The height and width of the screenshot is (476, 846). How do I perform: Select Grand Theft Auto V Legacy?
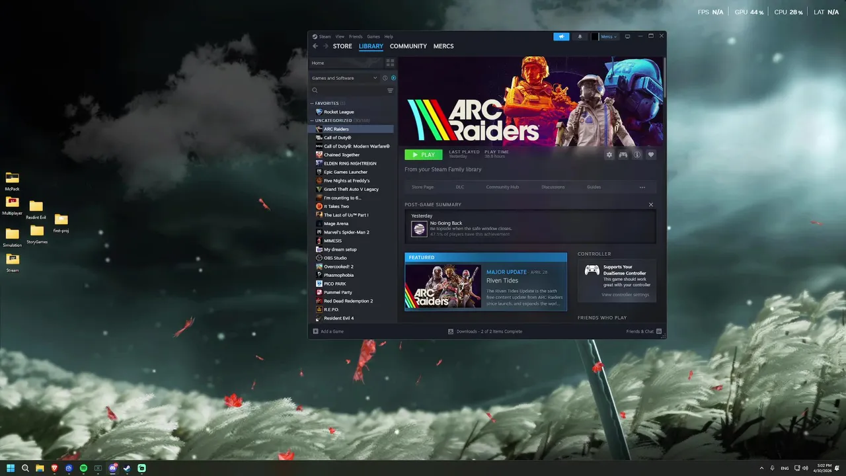coord(352,189)
